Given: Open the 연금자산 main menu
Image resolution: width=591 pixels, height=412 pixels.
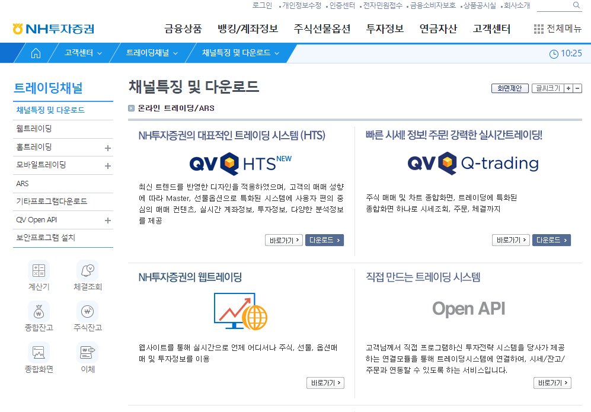Looking at the screenshot, I should click(x=438, y=29).
